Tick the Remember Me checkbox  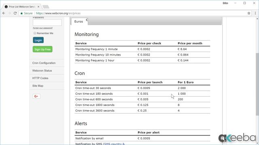pyautogui.click(x=35, y=33)
